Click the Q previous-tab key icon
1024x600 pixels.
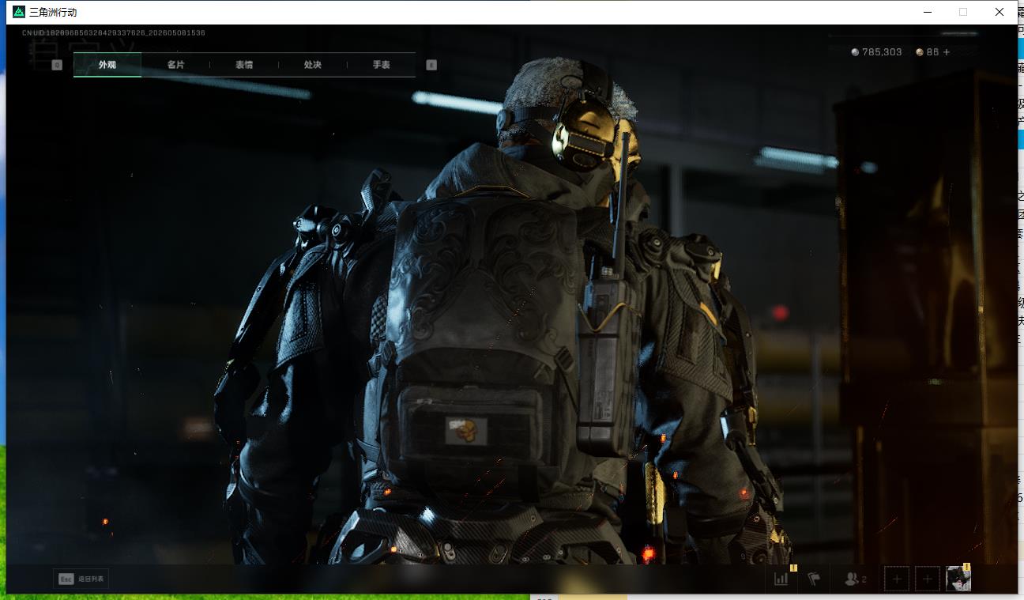pos(57,65)
